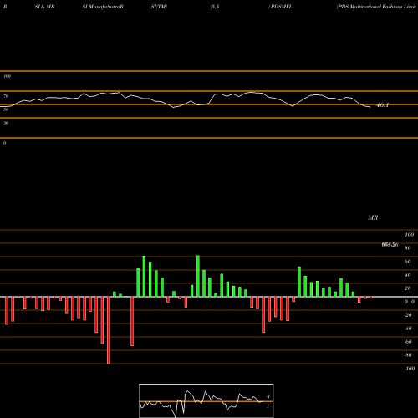Click the 'SI(TM)' header label

[159, 7]
